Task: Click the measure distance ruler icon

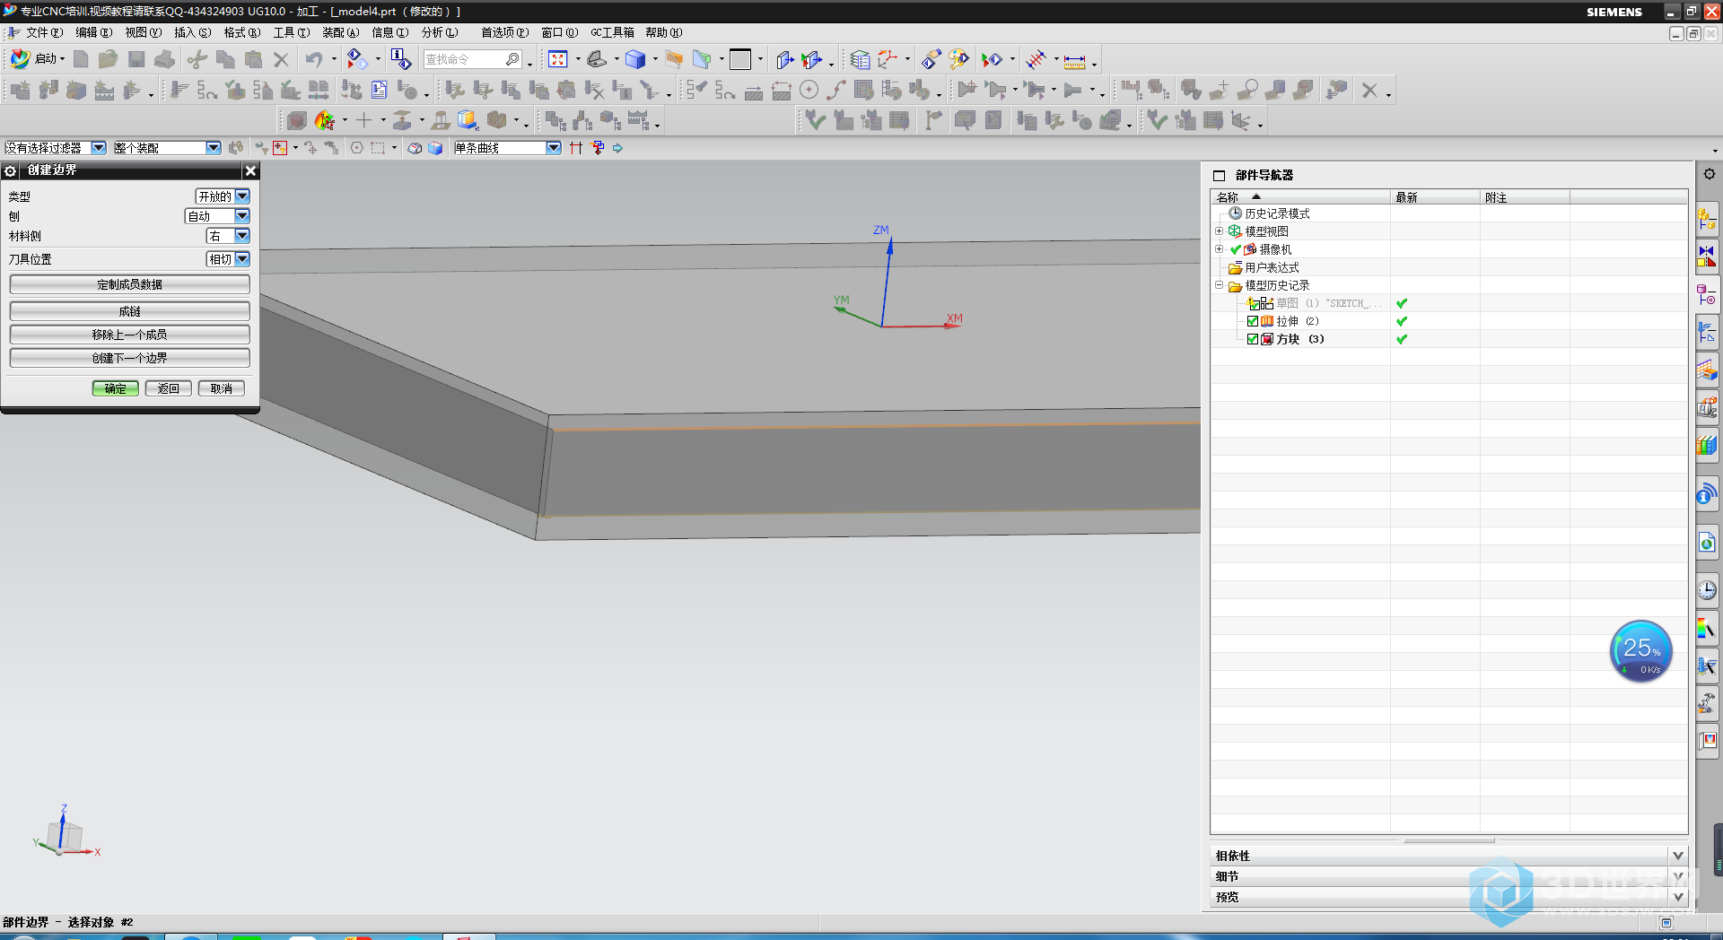Action: [x=1074, y=60]
